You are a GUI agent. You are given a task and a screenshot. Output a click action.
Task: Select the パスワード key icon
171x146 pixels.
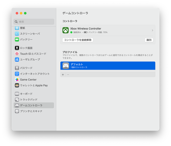[17, 68]
